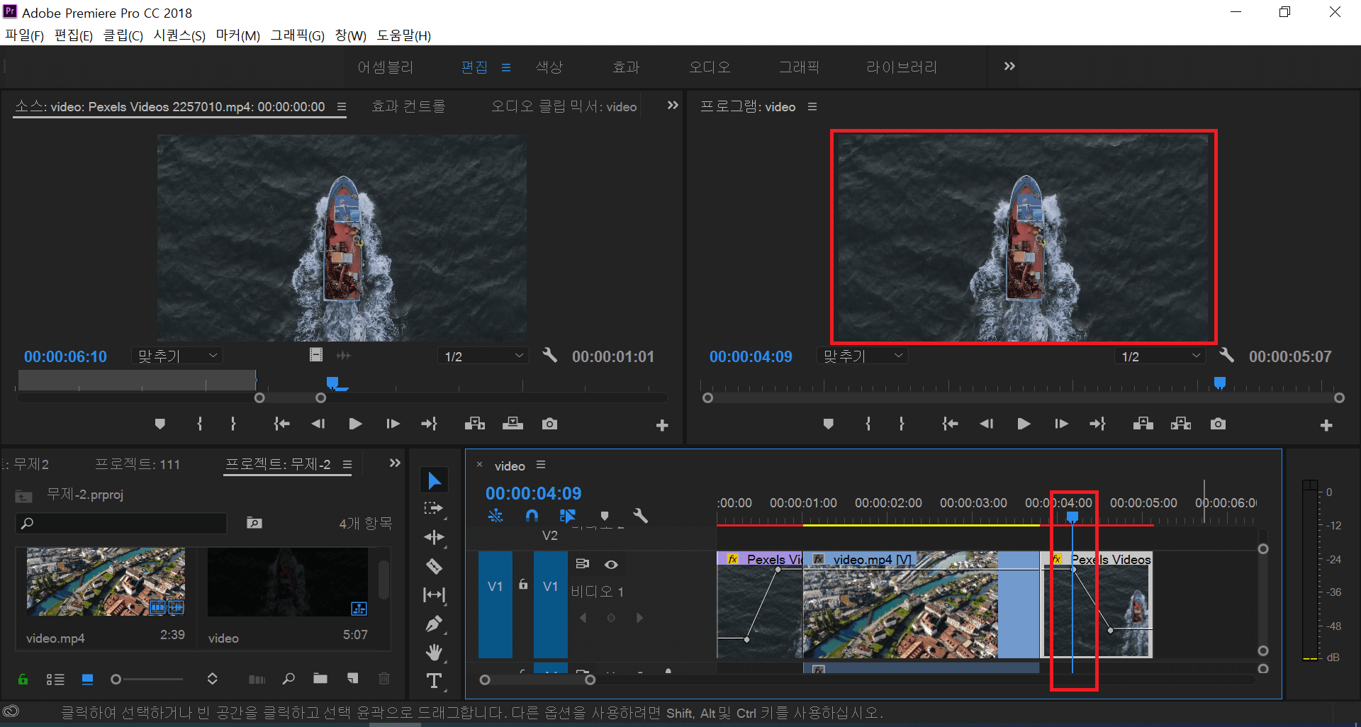Show more Source panel tabs chevron
Screen dimensions: 1361x727
coord(673,106)
